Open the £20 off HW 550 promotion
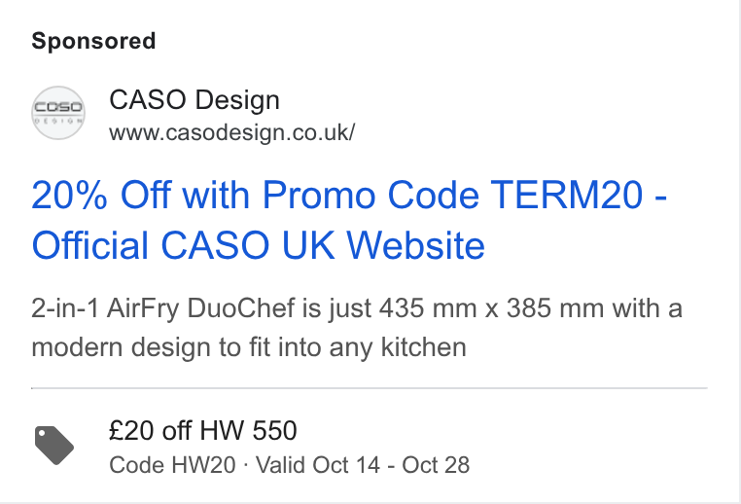Viewport: 741px width, 504px height. coord(202,430)
